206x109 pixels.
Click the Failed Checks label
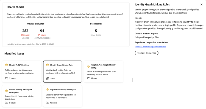coord(96,35)
